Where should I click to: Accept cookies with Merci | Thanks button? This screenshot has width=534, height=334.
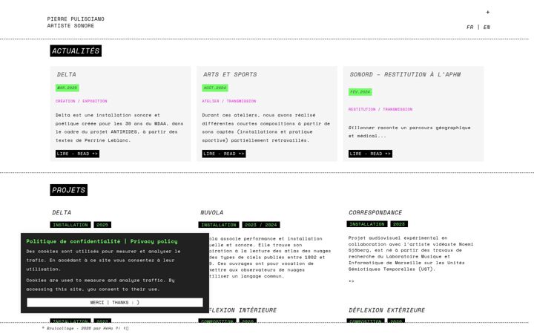[115, 302]
